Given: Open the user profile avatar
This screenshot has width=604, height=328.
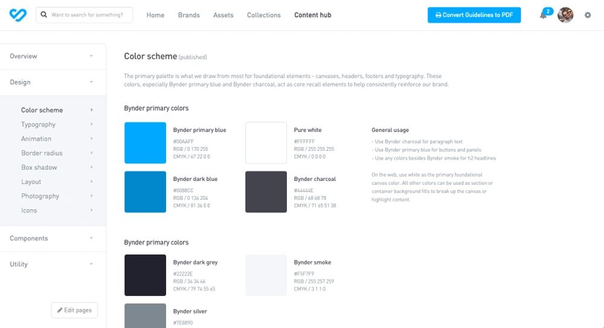Looking at the screenshot, I should [x=565, y=15].
